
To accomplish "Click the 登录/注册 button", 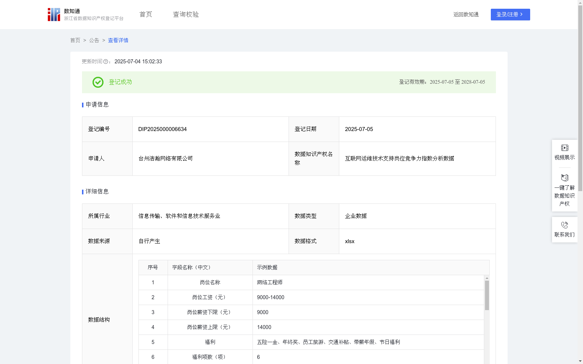I will [510, 15].
